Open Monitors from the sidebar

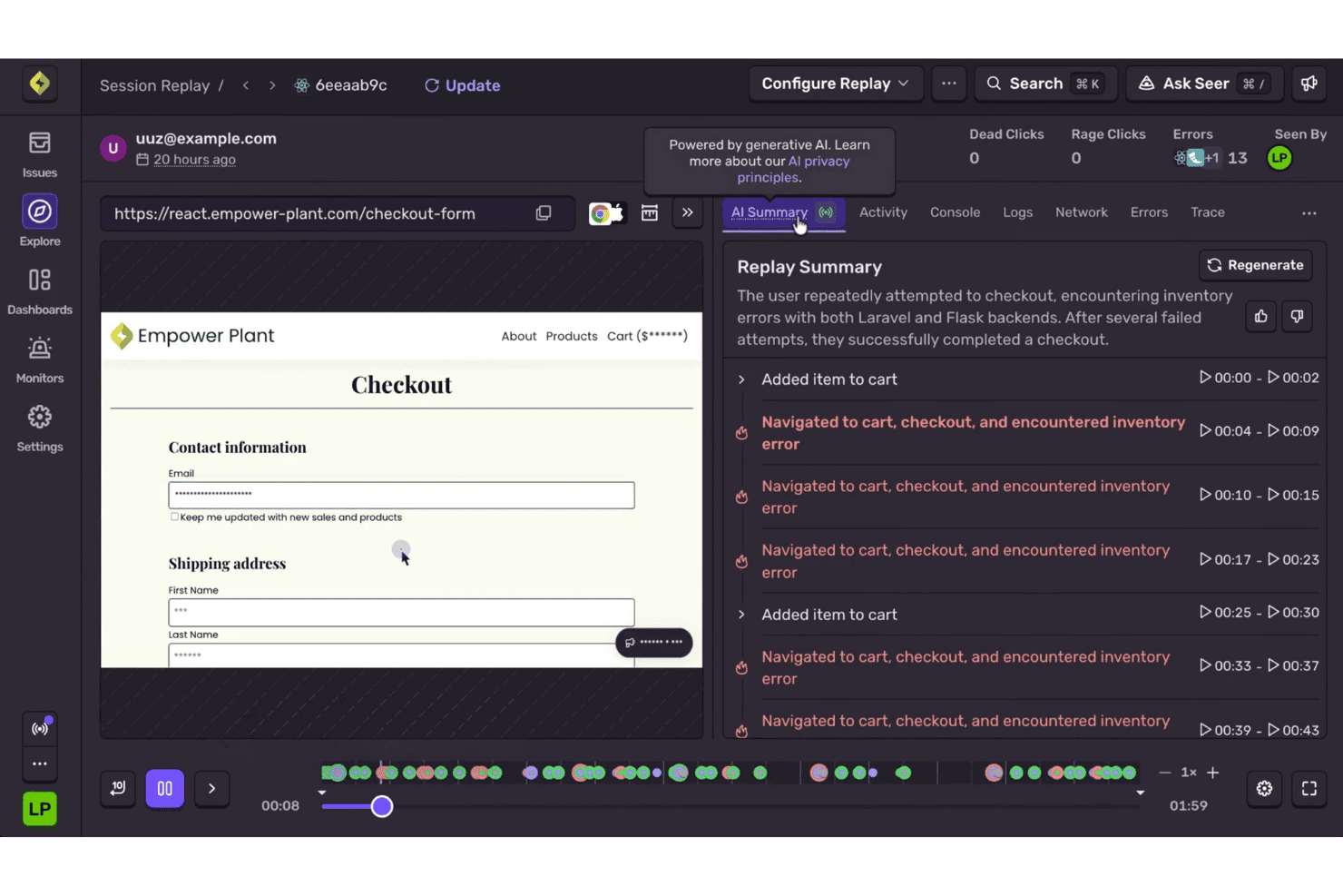(40, 359)
